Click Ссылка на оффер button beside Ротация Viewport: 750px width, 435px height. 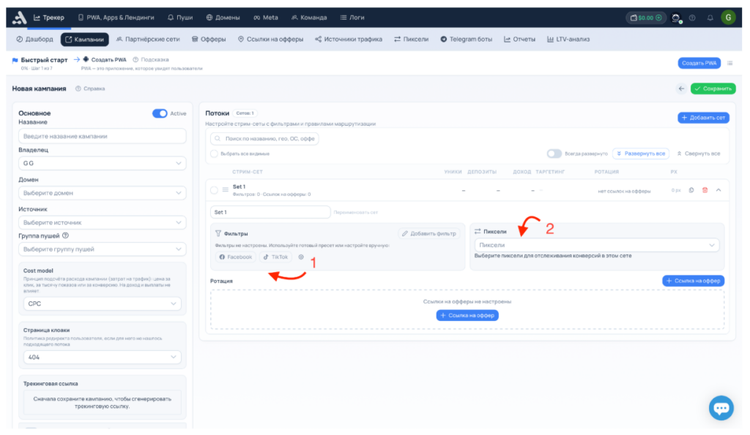click(693, 281)
